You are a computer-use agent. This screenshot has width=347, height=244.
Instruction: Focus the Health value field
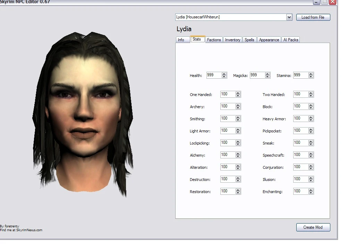214,75
